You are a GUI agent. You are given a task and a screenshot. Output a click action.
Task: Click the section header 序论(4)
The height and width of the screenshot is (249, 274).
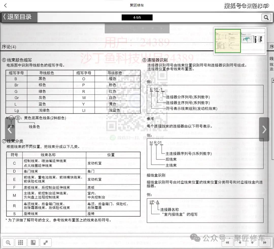click(9, 47)
